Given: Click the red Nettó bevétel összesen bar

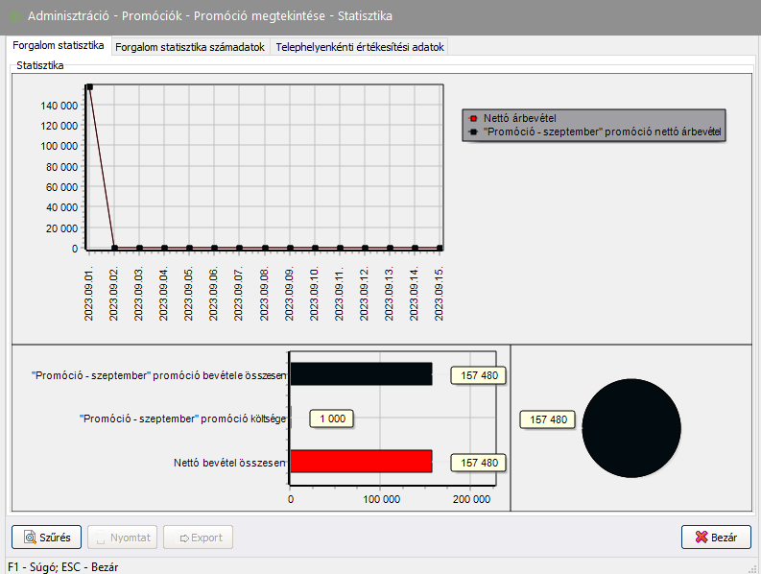Looking at the screenshot, I should (361, 462).
